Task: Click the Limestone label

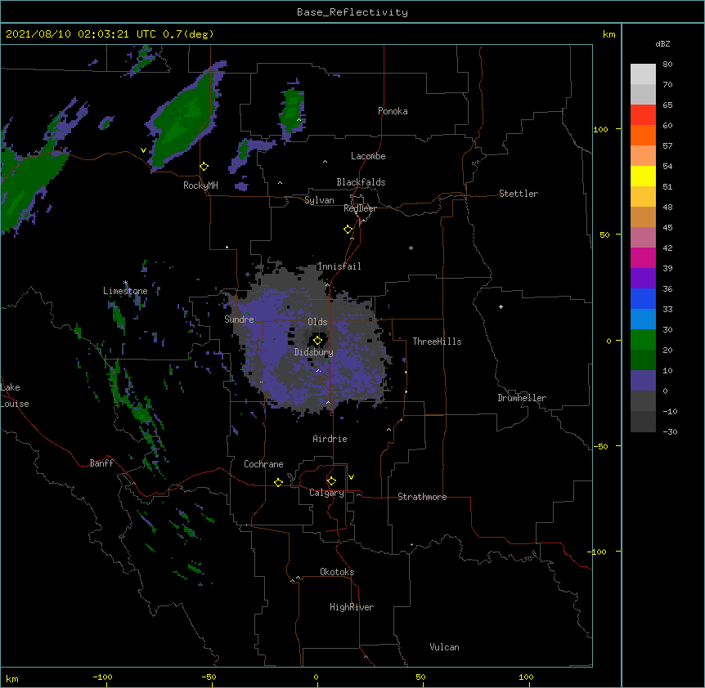Action: pos(125,291)
